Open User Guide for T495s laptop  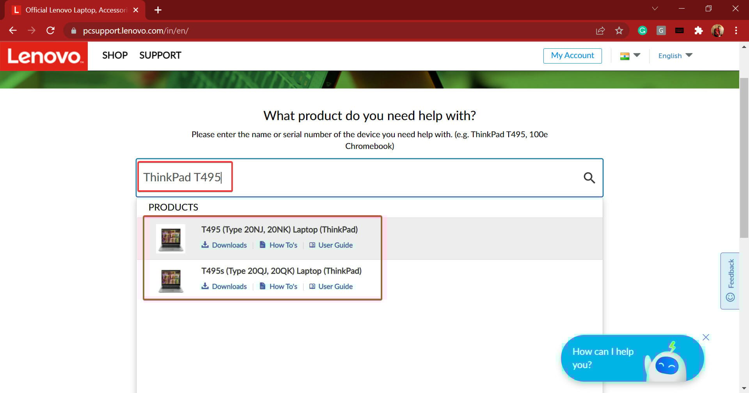(x=331, y=286)
